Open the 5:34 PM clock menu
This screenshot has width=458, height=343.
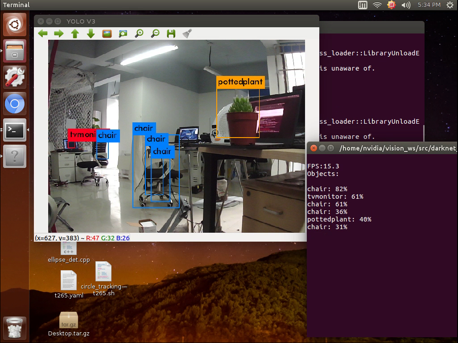point(429,4)
